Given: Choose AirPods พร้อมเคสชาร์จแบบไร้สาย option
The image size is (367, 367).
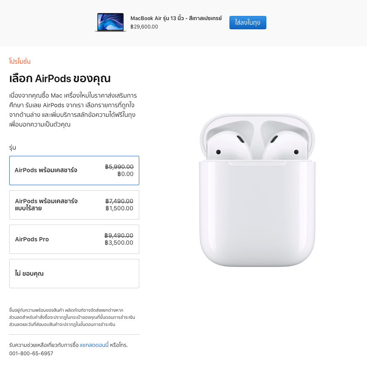Looking at the screenshot, I should coord(74,205).
